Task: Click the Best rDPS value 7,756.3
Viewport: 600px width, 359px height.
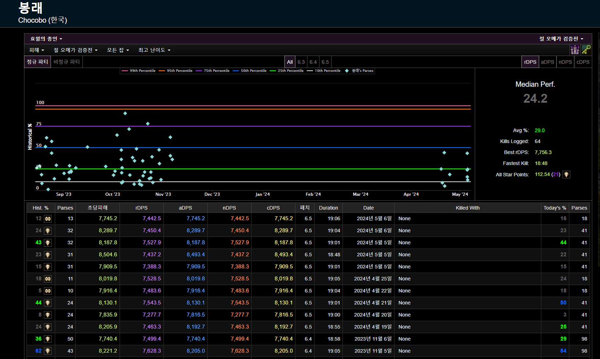Action: pyautogui.click(x=543, y=153)
